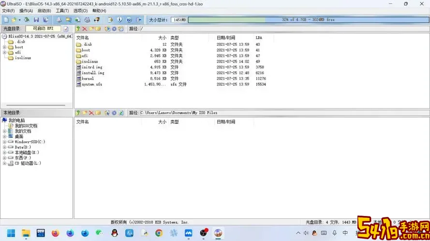Image resolution: width=430 pixels, height=241 pixels.
Task: Click the Open file folder icon
Action: (14, 20)
